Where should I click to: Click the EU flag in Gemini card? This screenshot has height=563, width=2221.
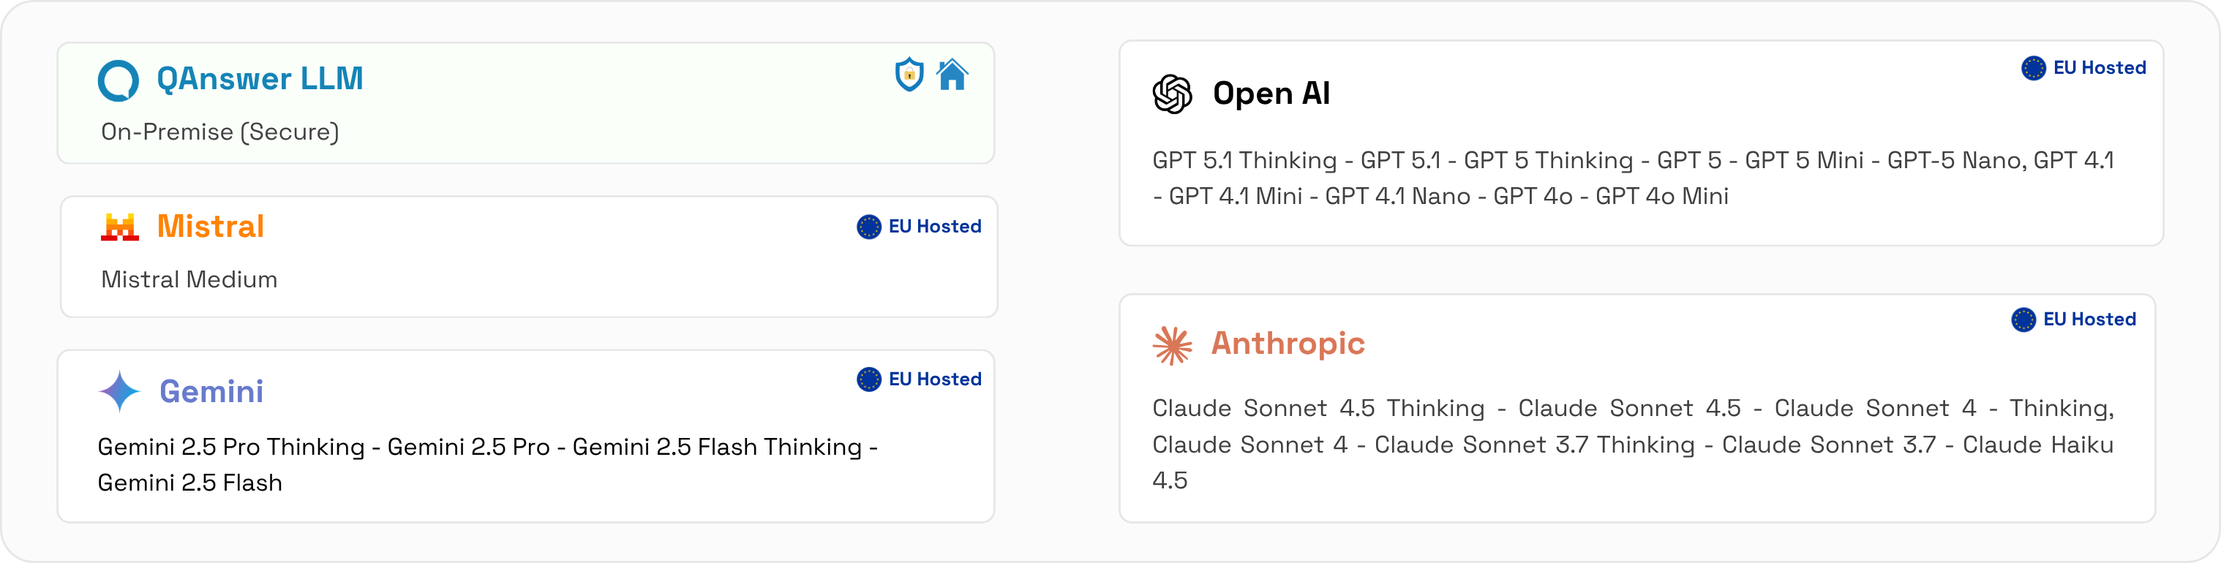[x=868, y=379]
